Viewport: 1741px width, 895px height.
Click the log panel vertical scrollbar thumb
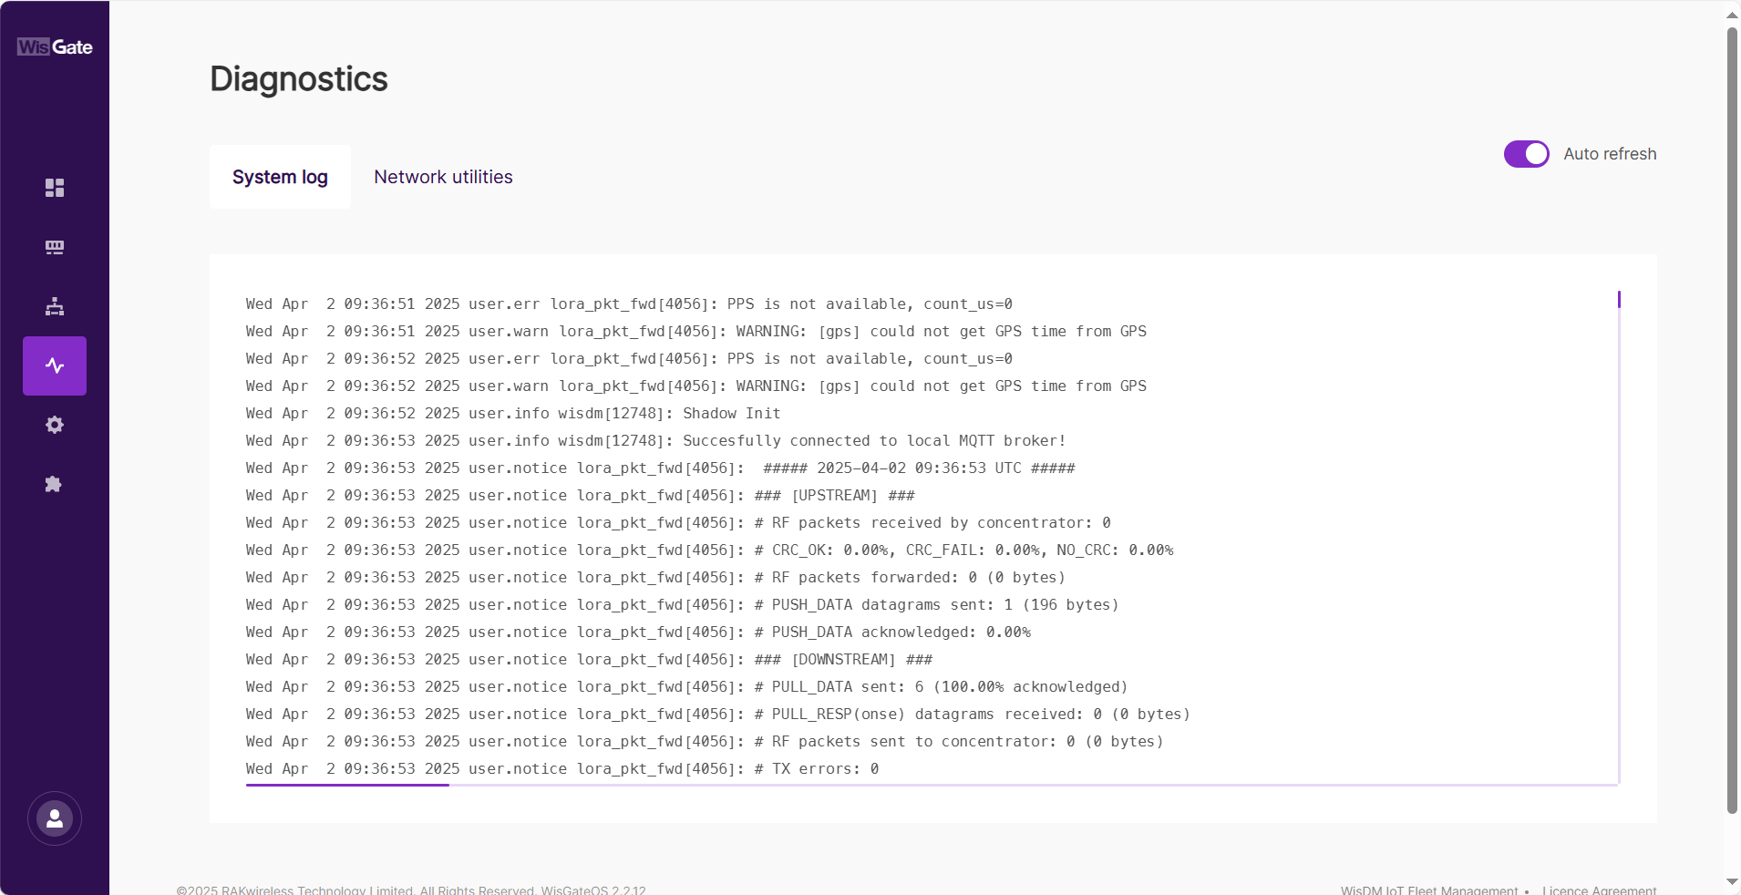coord(1619,299)
